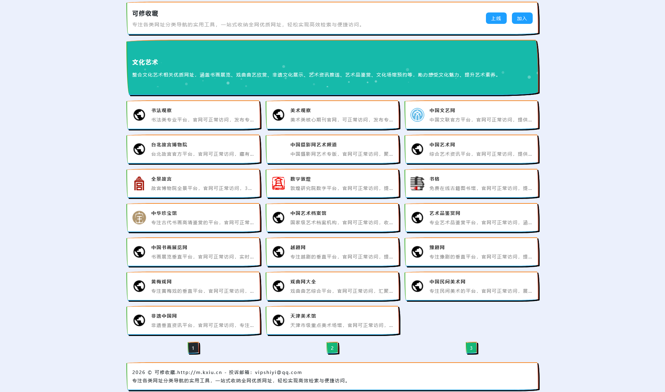Open the 黄梅戏网 card
Screen dimensions: 665x392
point(194,286)
